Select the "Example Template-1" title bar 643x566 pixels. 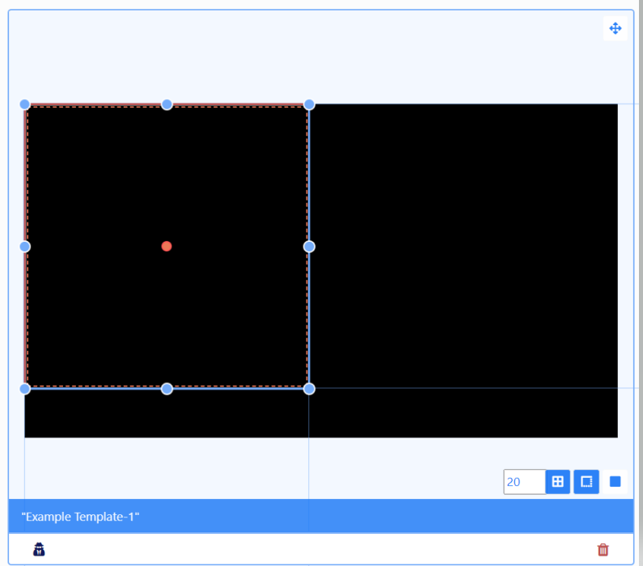[x=320, y=517]
